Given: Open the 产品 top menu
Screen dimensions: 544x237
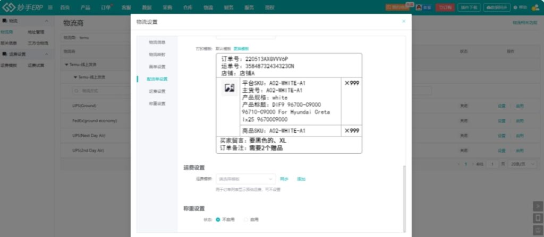Looking at the screenshot, I should click(85, 7).
